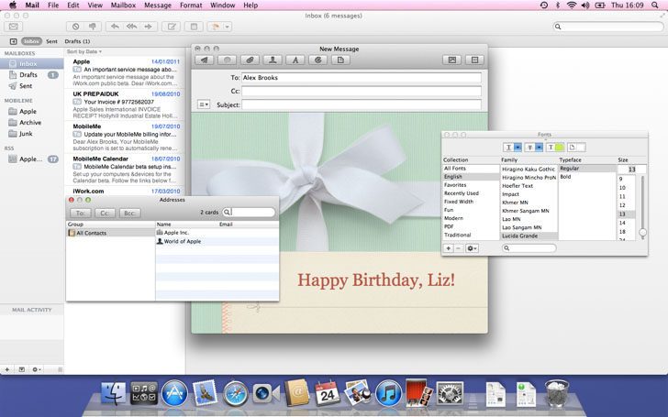Toggle the Stationery pane icon in New Message
This screenshot has height=417, width=668.
point(474,60)
